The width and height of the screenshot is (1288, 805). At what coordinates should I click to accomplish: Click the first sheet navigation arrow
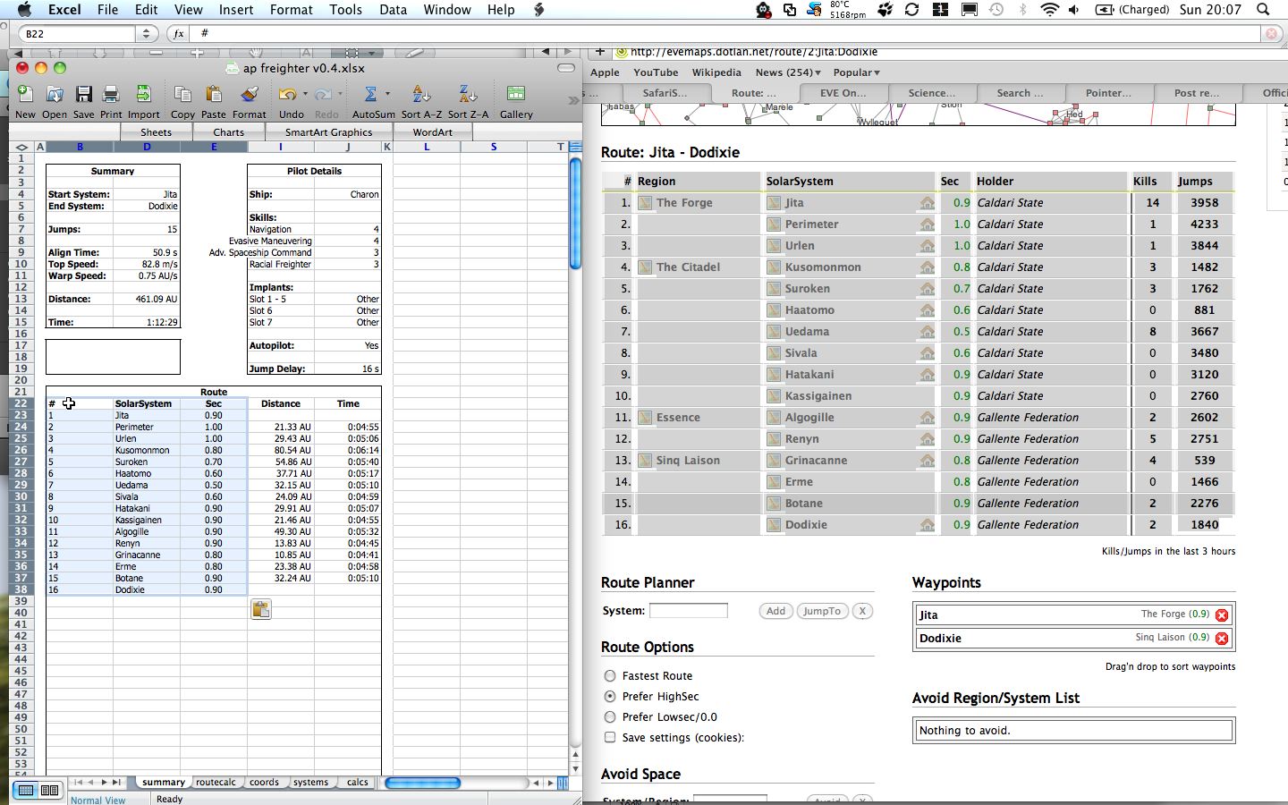click(x=79, y=783)
